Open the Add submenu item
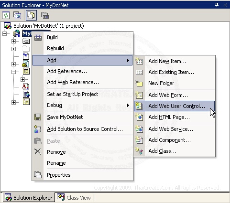 tap(82, 60)
